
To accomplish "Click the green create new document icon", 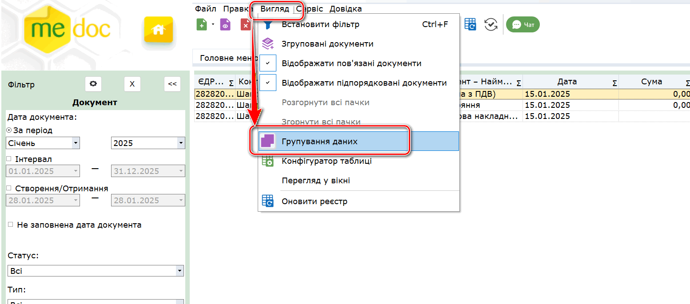I will click(x=202, y=25).
